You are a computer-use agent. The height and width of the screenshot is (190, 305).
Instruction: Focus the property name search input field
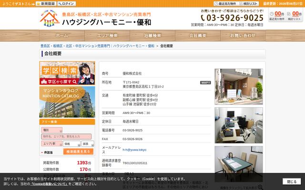coord(66,136)
